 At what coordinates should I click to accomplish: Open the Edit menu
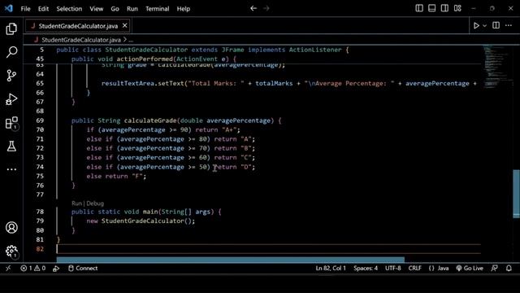pyautogui.click(x=43, y=9)
